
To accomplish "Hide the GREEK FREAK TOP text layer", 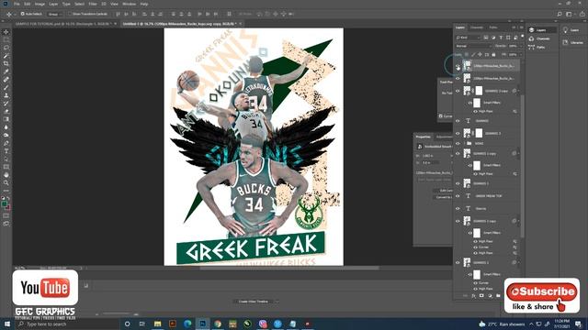I will [x=458, y=196].
